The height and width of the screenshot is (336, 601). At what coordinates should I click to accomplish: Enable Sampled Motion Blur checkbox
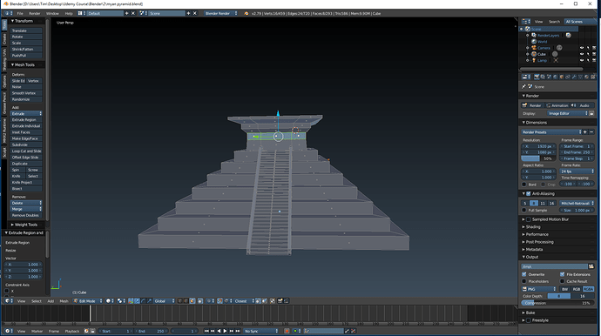tap(529, 219)
